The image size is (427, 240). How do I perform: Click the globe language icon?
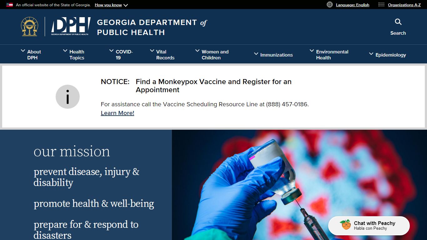pos(329,5)
